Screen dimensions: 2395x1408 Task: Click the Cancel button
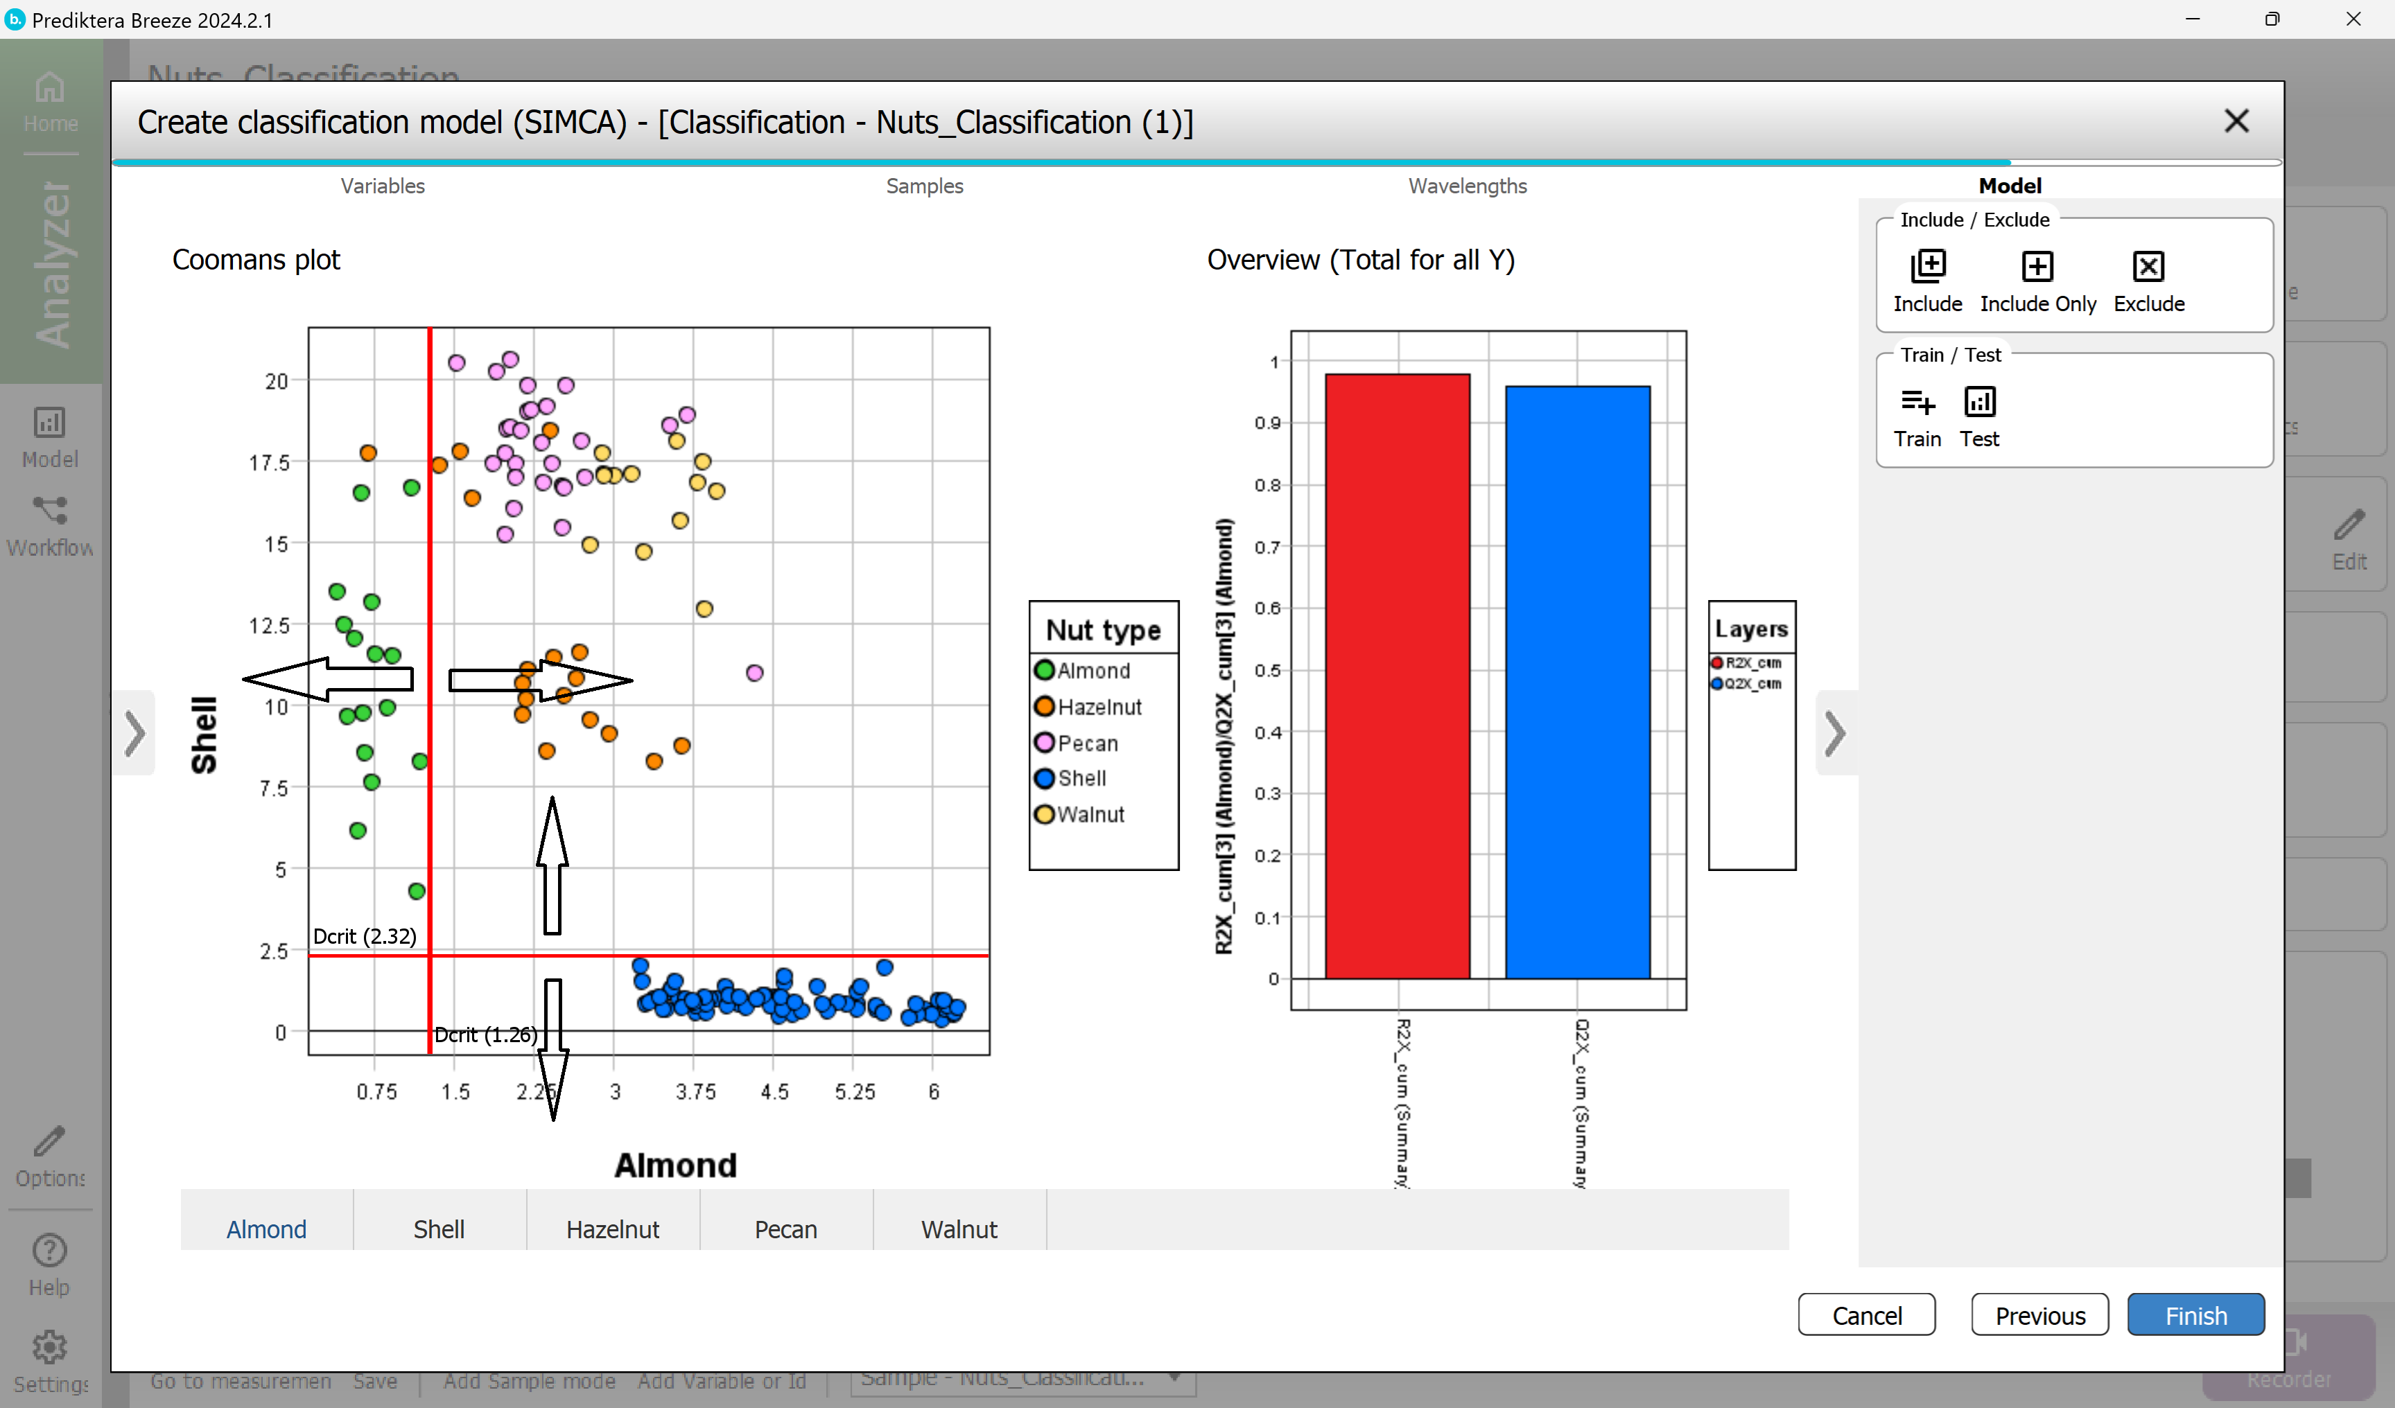coord(1867,1315)
